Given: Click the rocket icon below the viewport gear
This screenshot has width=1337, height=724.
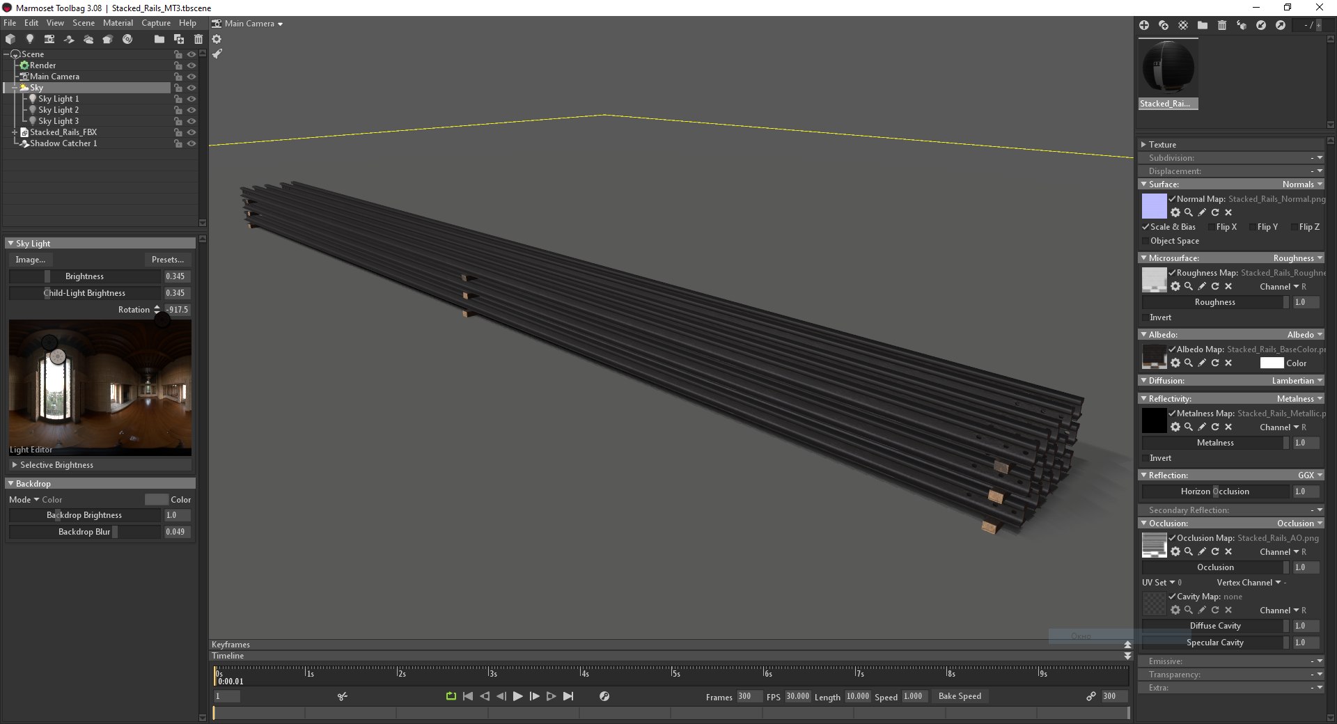Looking at the screenshot, I should 217,54.
